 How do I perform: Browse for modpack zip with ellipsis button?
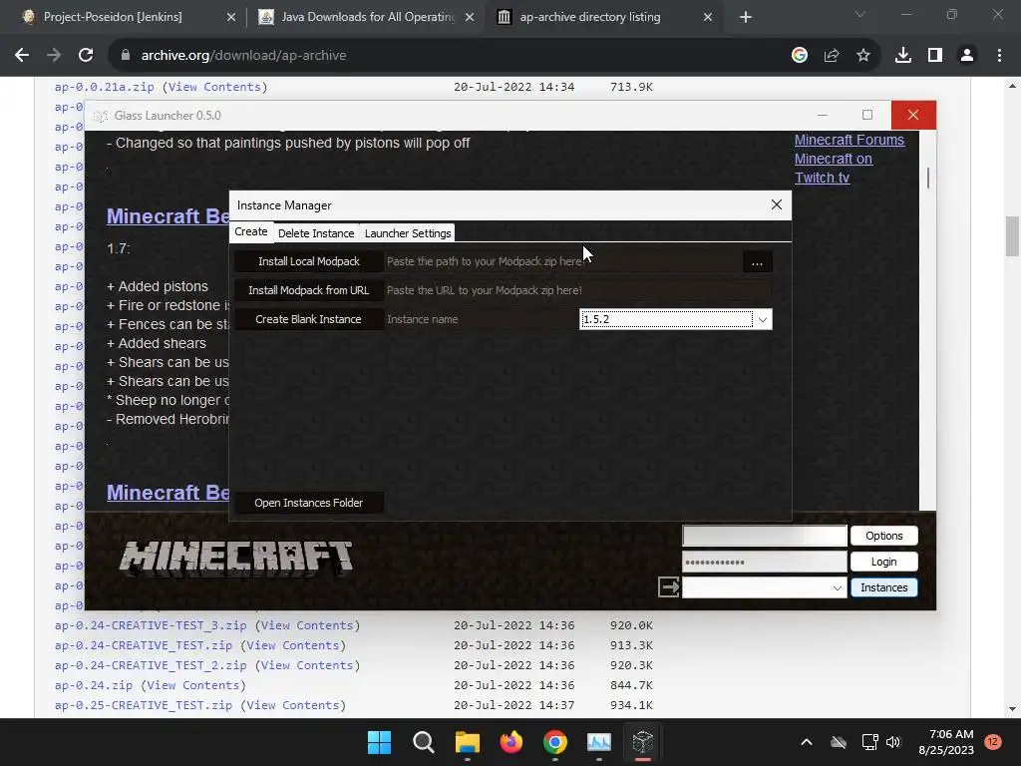[x=757, y=262]
